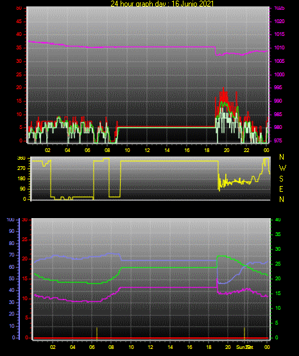Click the 20 mark on red wind speed axis

[19, 88]
